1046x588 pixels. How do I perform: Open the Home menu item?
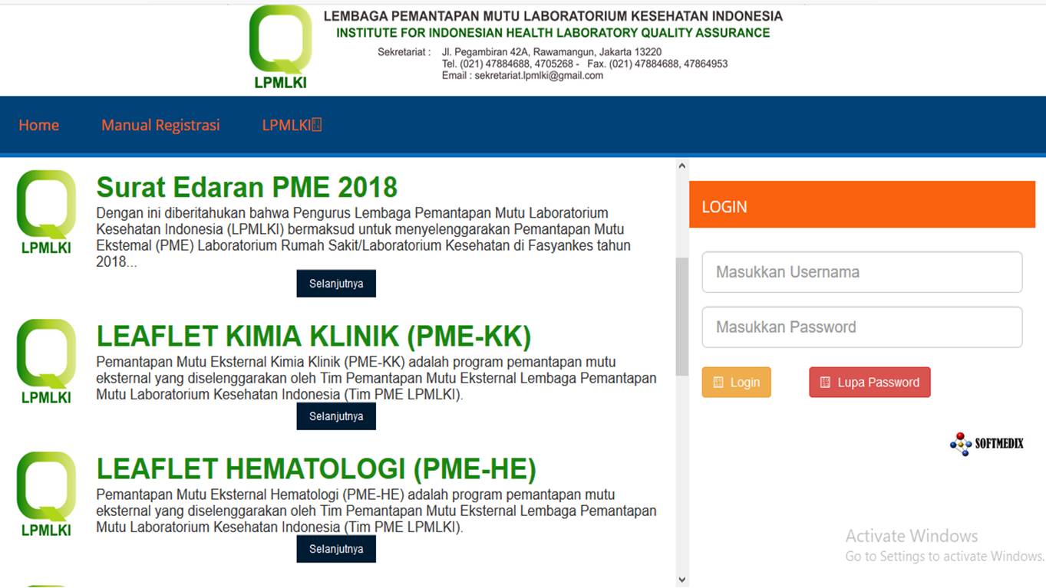coord(38,125)
